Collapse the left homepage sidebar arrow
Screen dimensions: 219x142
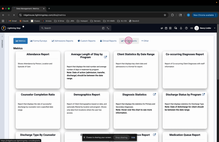point(2,36)
